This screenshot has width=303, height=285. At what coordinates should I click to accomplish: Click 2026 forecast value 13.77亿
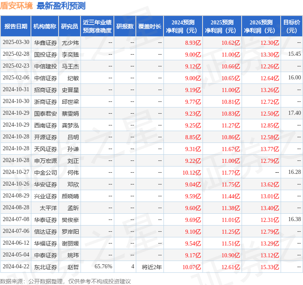[270, 149]
